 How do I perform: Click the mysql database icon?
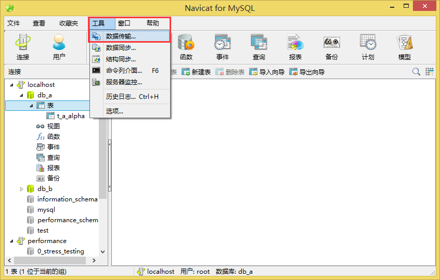[30, 210]
